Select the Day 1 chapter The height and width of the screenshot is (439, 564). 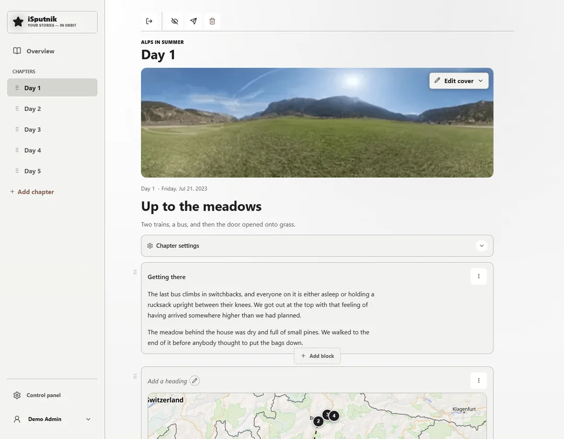point(52,88)
